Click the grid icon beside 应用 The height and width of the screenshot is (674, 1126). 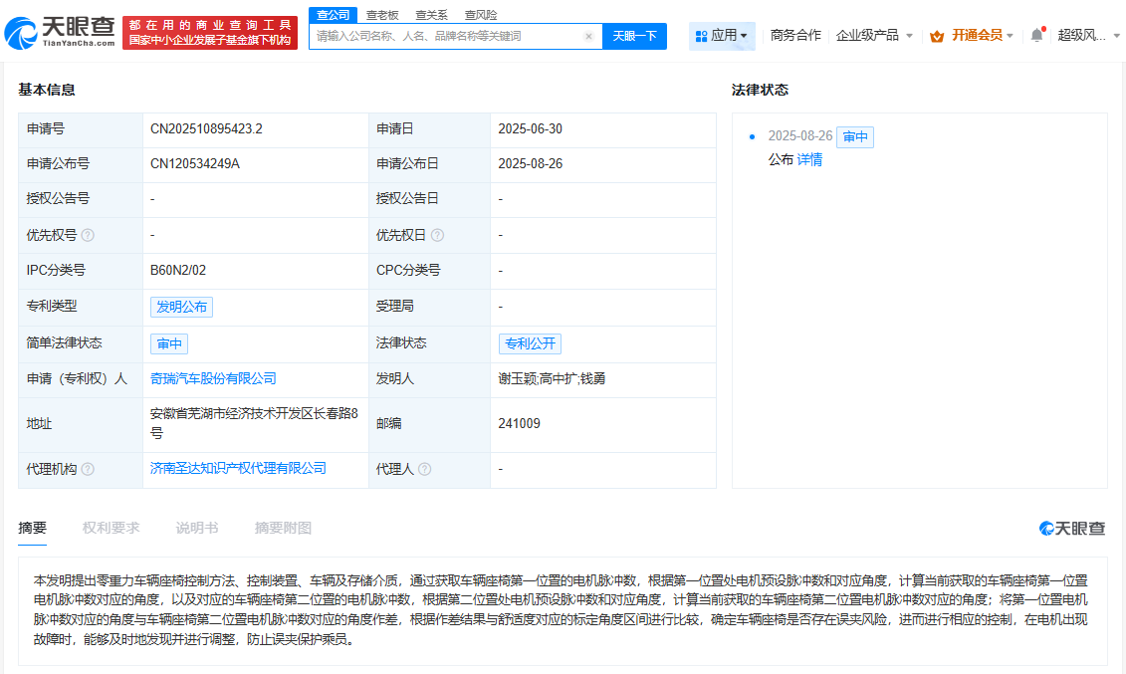coord(703,34)
